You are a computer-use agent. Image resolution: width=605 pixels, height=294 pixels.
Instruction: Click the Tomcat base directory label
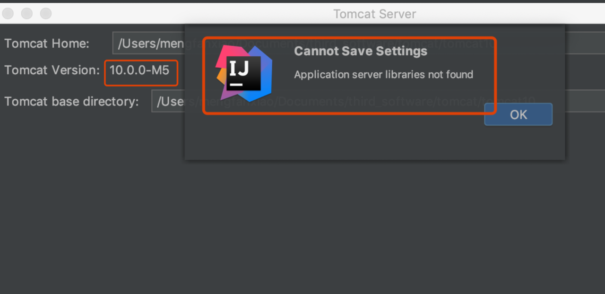click(71, 102)
